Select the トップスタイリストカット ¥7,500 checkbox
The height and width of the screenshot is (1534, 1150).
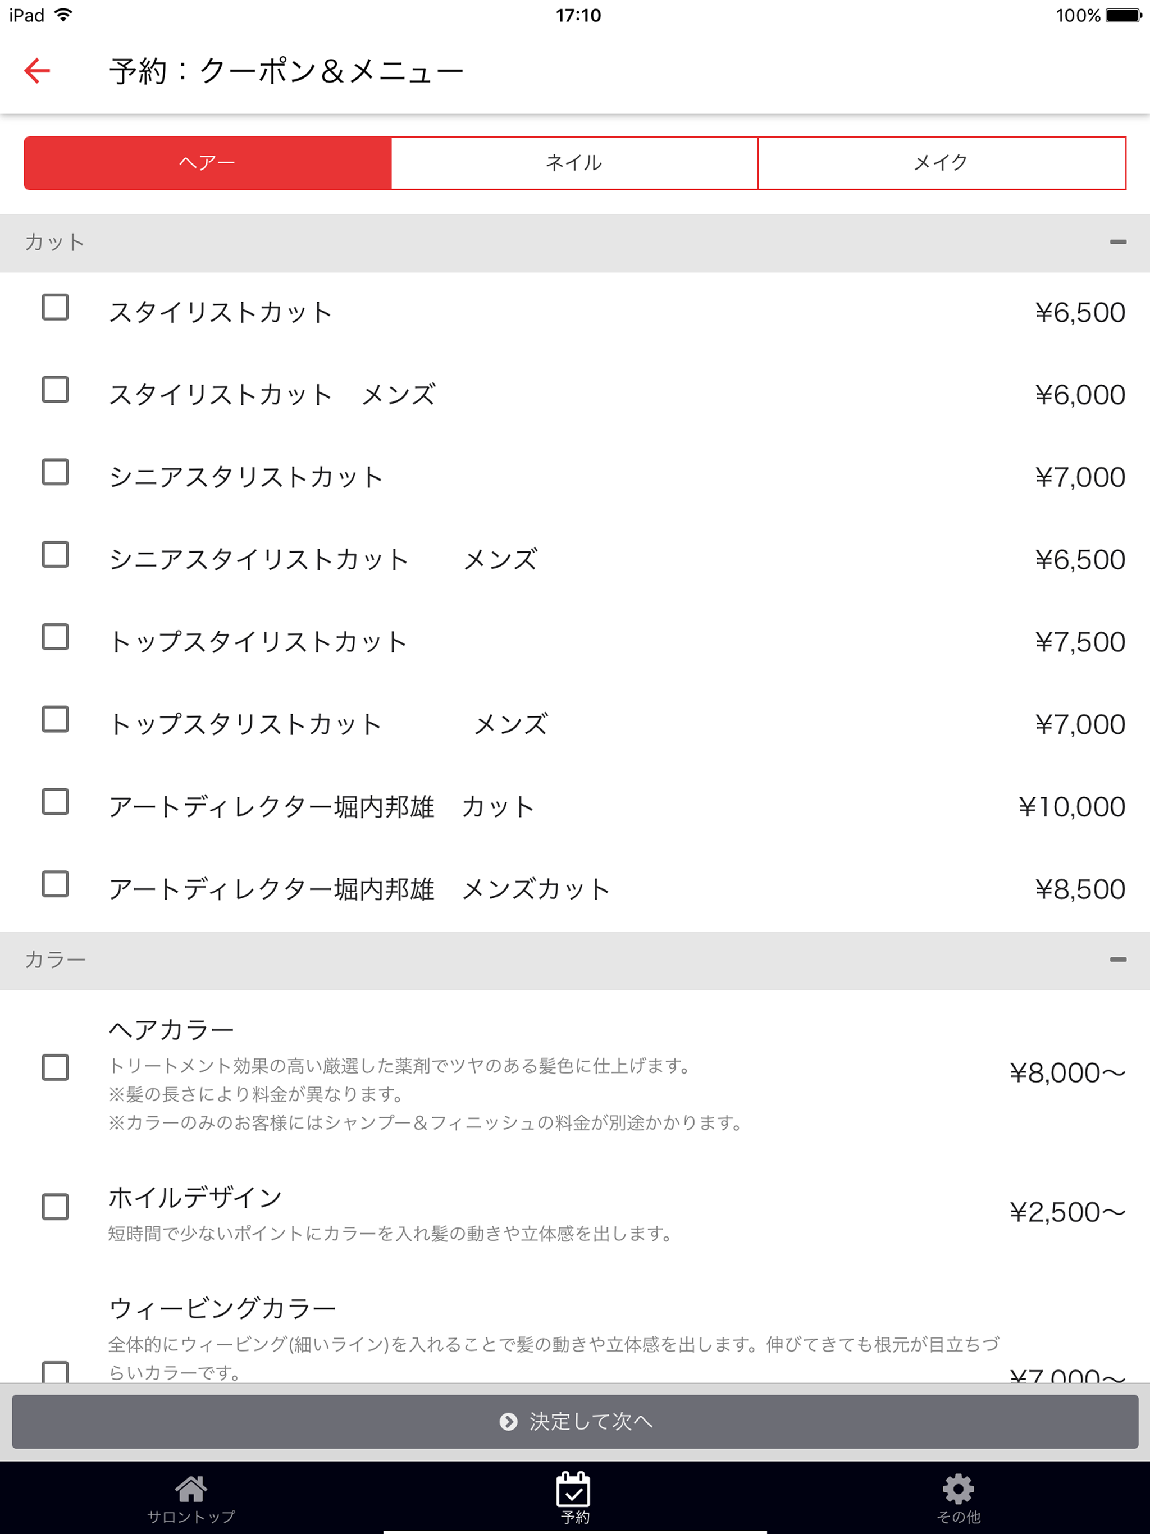click(x=56, y=637)
